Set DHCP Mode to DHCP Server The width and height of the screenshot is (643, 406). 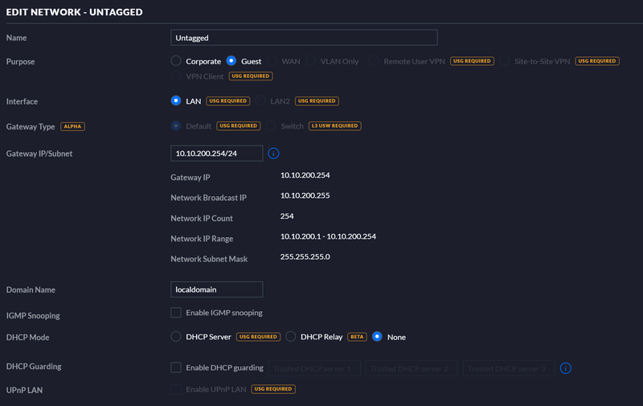[x=176, y=337]
